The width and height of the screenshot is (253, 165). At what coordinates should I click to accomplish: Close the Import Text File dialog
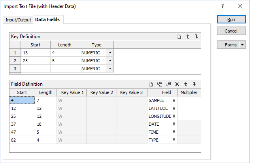240,6
